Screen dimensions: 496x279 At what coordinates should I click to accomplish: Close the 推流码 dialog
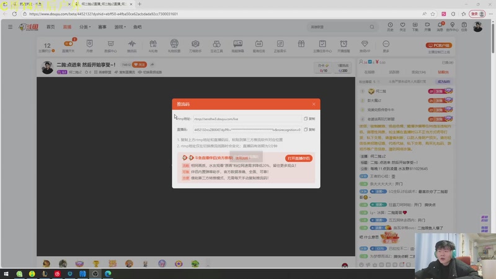point(314,104)
